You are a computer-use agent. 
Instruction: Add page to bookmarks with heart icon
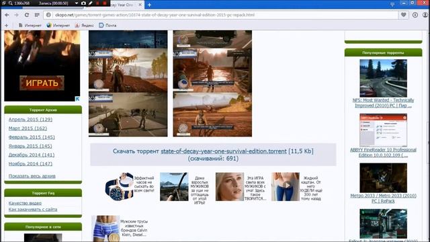[404, 15]
